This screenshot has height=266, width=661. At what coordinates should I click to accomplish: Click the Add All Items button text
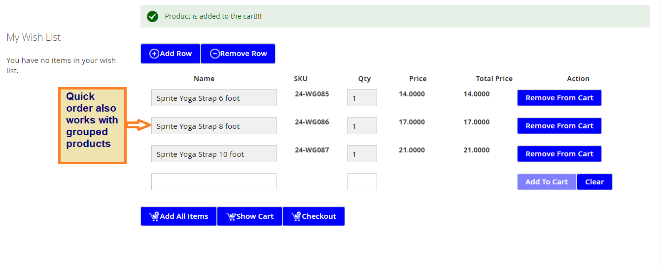click(x=184, y=216)
